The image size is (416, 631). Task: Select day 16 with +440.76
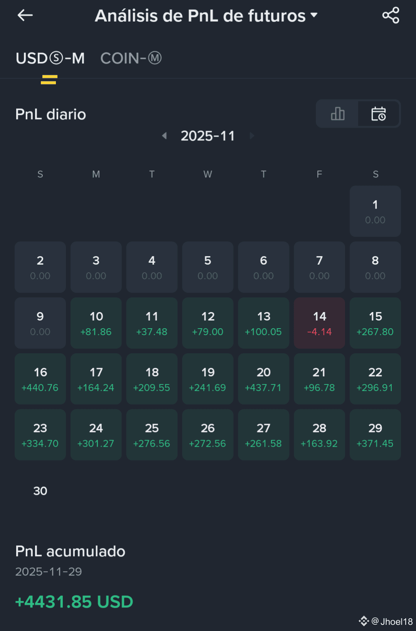40,379
